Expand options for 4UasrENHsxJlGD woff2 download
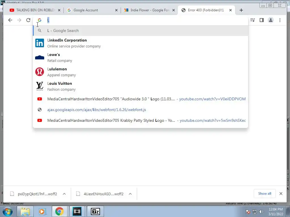The width and height of the screenshot is (290, 217). tap(130, 194)
